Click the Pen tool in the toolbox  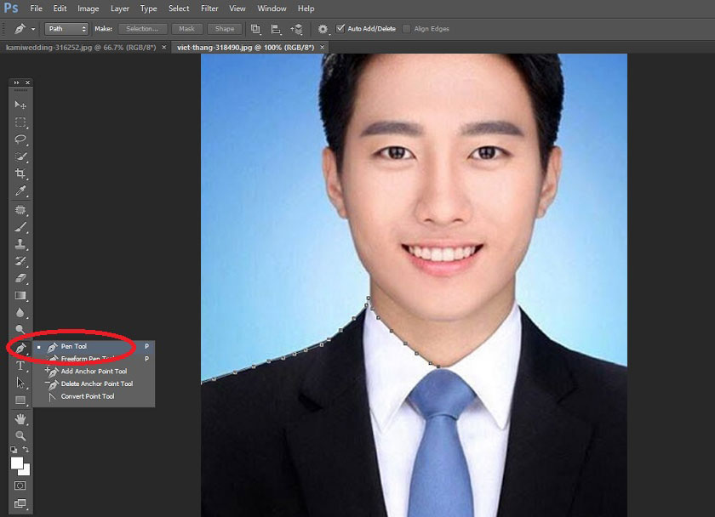[20, 349]
